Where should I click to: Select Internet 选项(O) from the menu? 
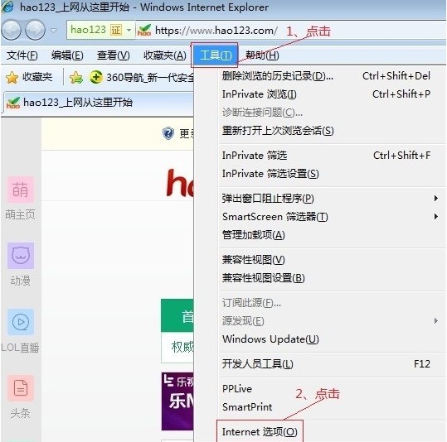[x=260, y=432]
